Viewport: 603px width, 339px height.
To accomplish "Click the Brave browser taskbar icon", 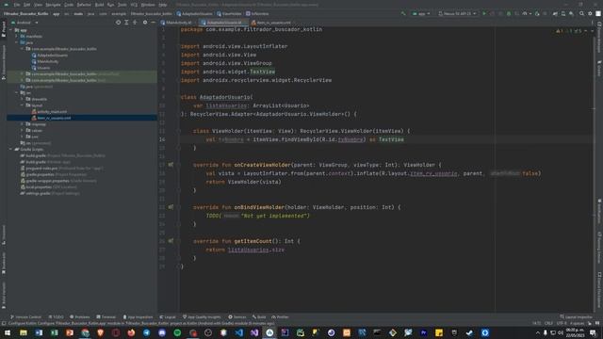I will 101,332.
